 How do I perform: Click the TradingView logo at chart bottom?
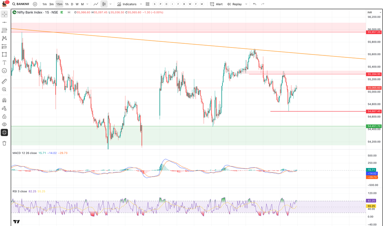point(17,222)
